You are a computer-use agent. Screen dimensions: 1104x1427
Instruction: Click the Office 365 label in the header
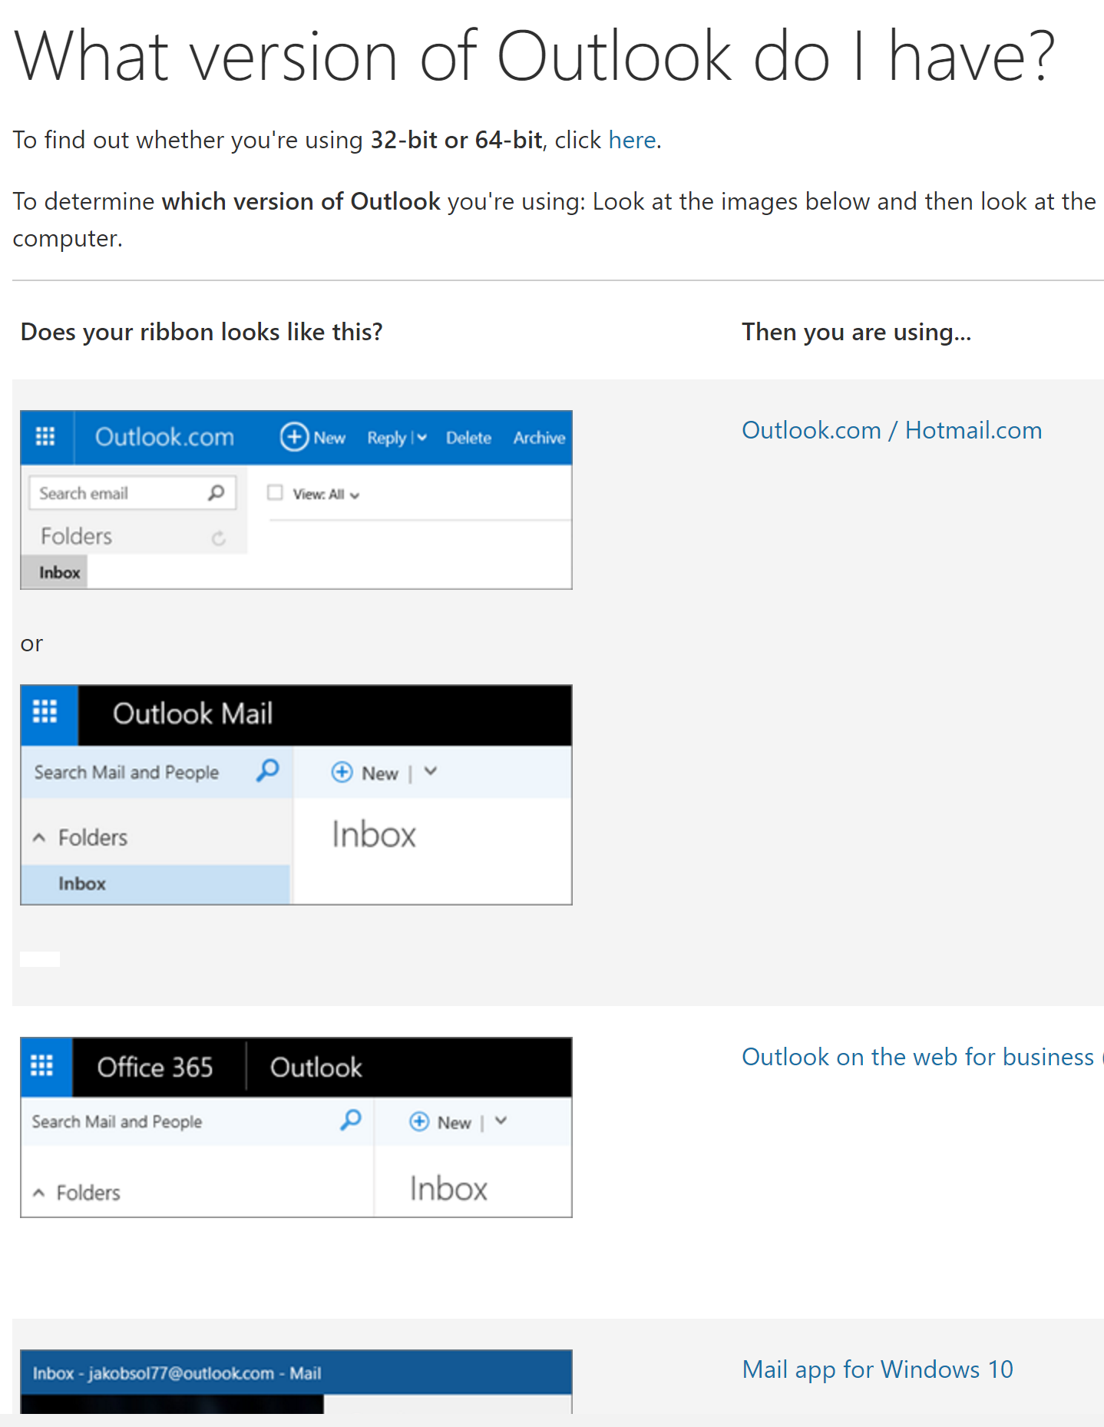(x=155, y=1068)
